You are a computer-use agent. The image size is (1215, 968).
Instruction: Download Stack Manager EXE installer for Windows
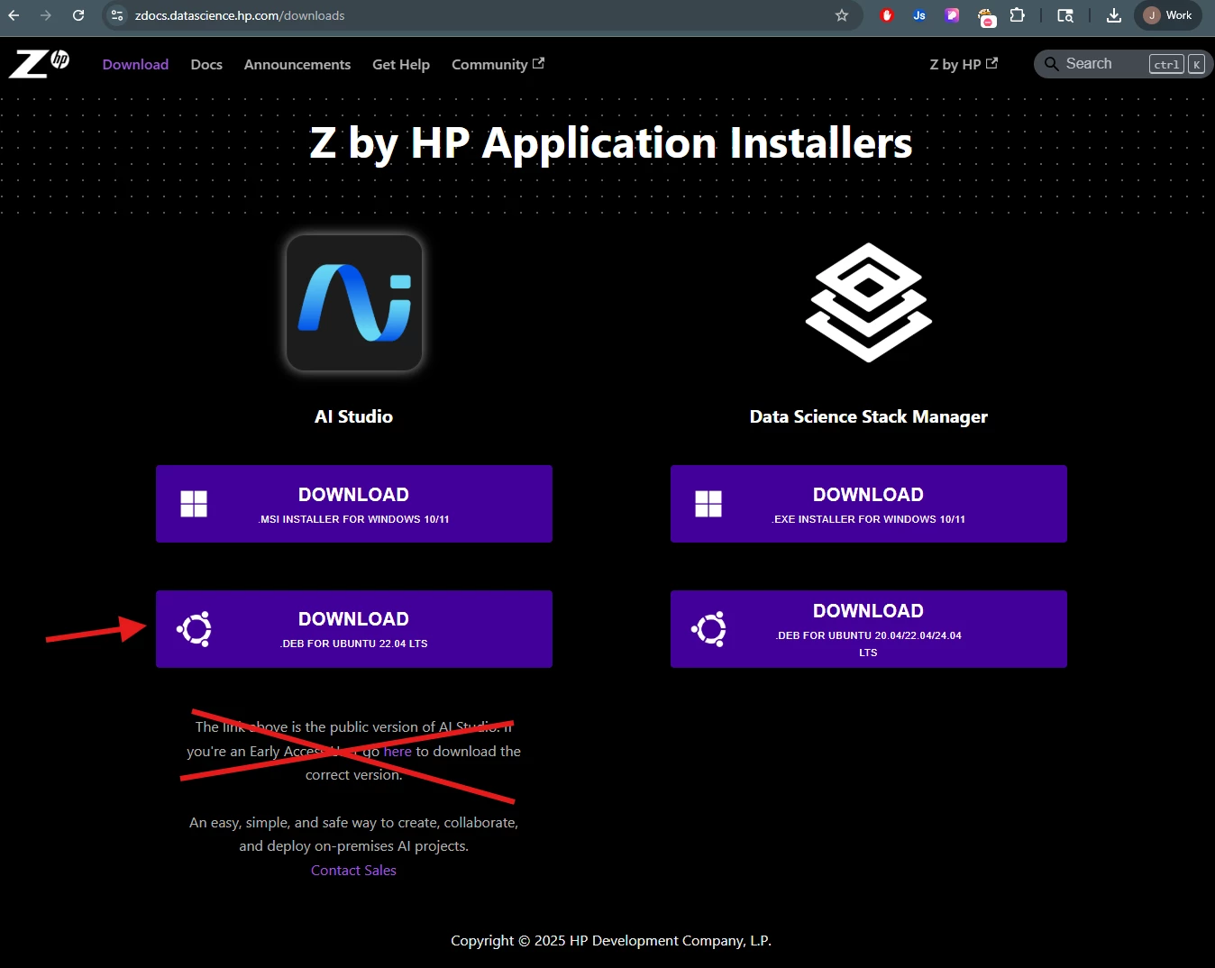tap(869, 504)
